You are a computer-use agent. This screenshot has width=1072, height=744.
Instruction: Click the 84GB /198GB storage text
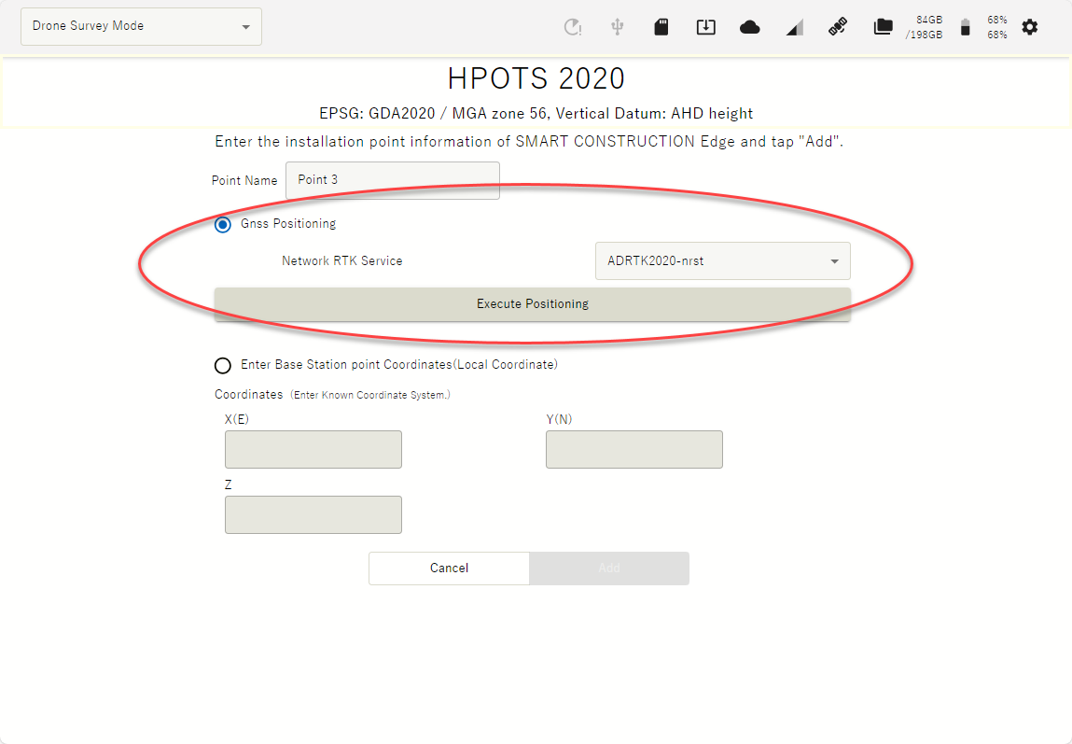(925, 27)
